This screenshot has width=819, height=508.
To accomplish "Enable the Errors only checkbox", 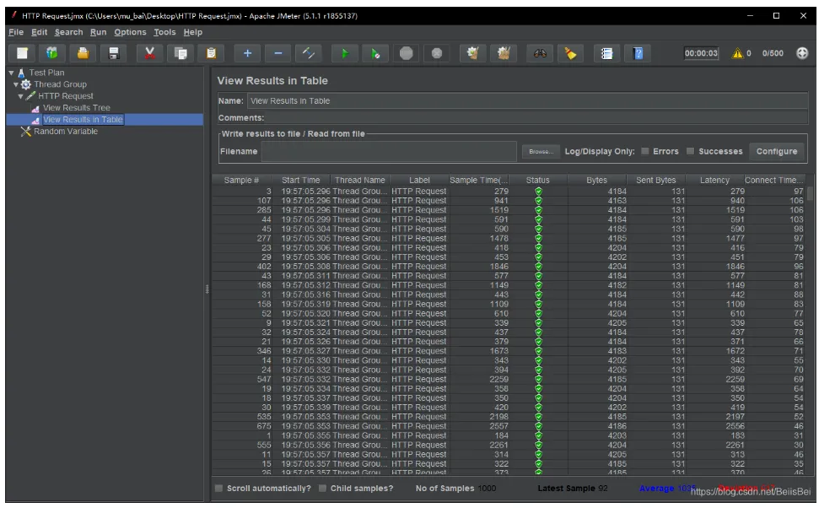I will [x=645, y=152].
